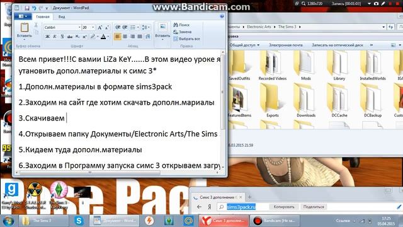Open the Calibri font family dropdown
This screenshot has height=227, width=403.
(x=79, y=27)
